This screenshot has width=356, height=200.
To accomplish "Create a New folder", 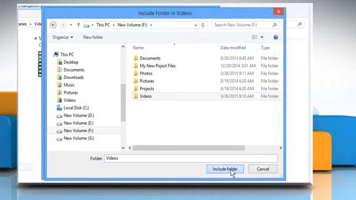I will 93,37.
